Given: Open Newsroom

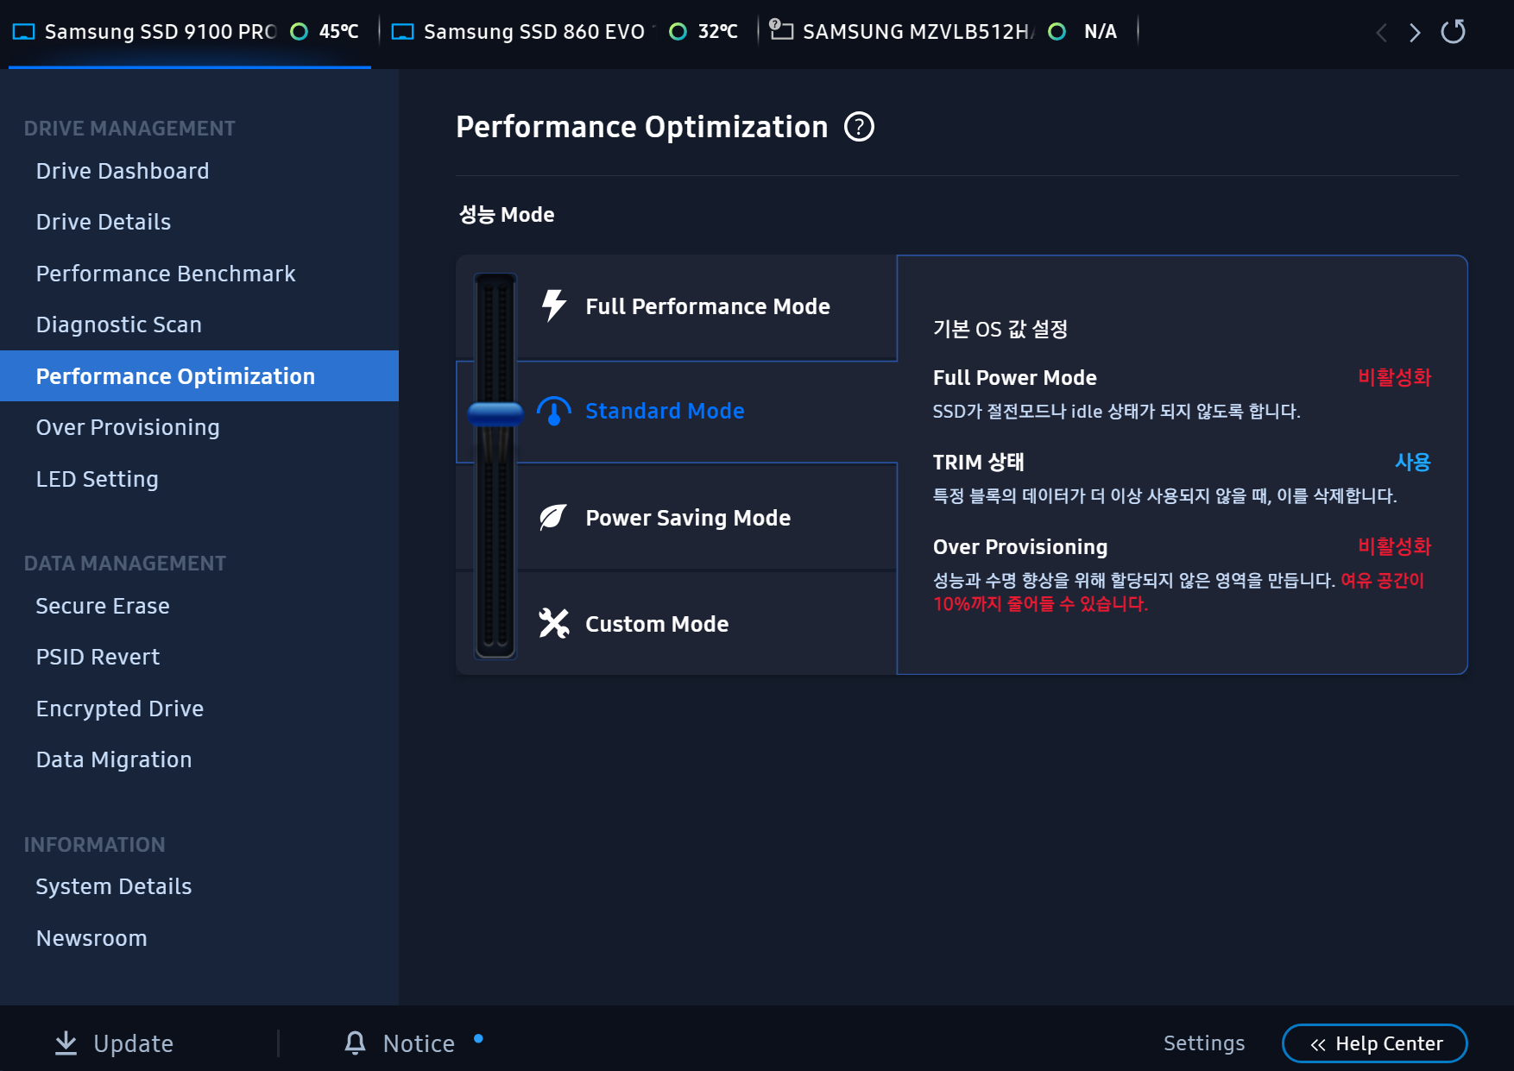Looking at the screenshot, I should pyautogui.click(x=199, y=938).
